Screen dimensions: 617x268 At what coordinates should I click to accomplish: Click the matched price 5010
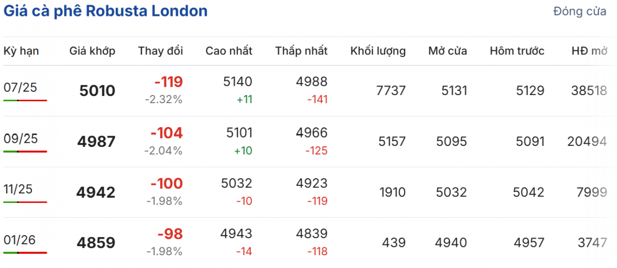pyautogui.click(x=97, y=91)
